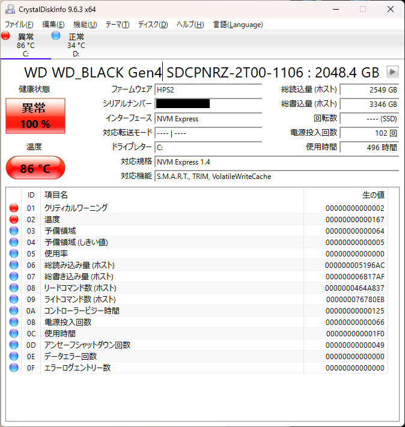Click raw value 000000005196AC
Viewport: 405px width, 427px height.
point(355,265)
